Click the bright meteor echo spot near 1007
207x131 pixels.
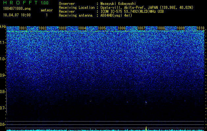point(146,102)
